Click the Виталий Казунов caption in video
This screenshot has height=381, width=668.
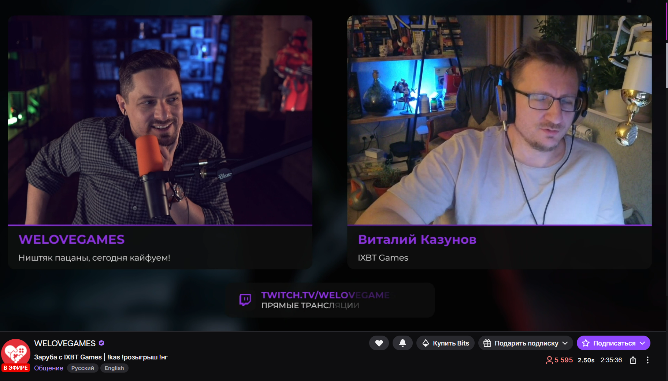coord(417,239)
